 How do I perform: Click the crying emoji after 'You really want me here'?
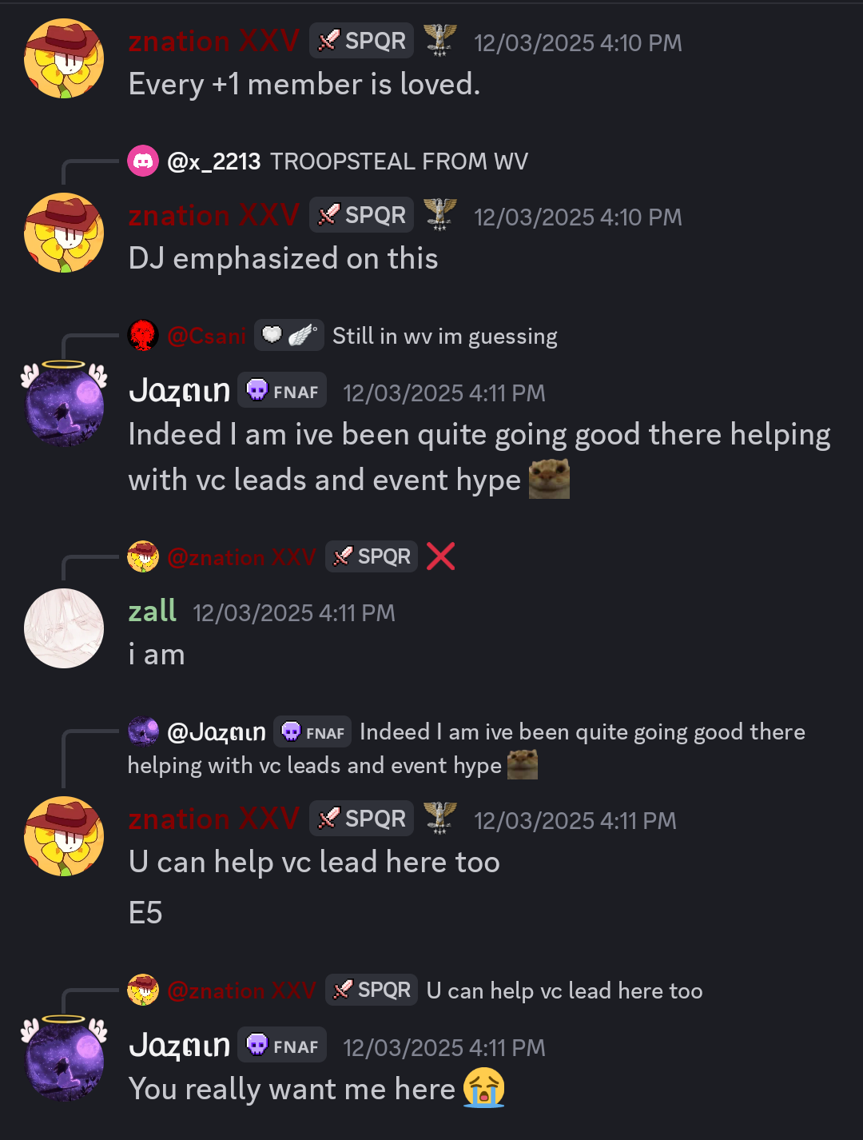[x=484, y=1088]
